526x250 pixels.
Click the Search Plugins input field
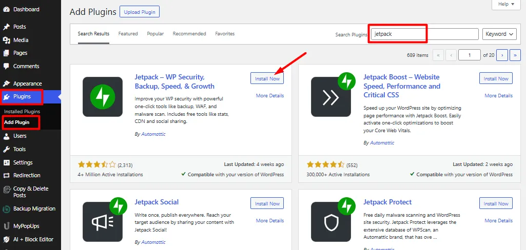coord(425,34)
